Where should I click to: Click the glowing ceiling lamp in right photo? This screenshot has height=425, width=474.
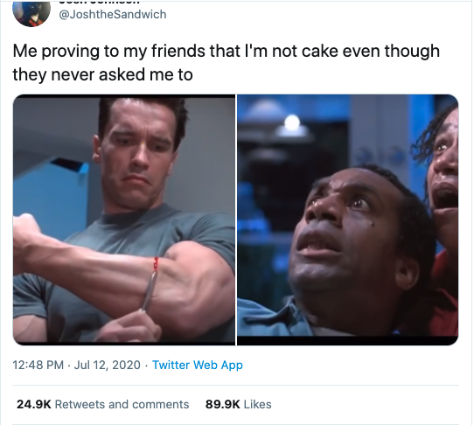292,125
